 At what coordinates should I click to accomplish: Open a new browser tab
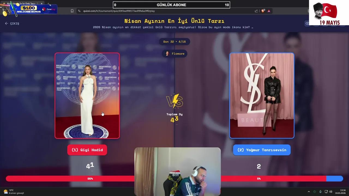point(48,4)
